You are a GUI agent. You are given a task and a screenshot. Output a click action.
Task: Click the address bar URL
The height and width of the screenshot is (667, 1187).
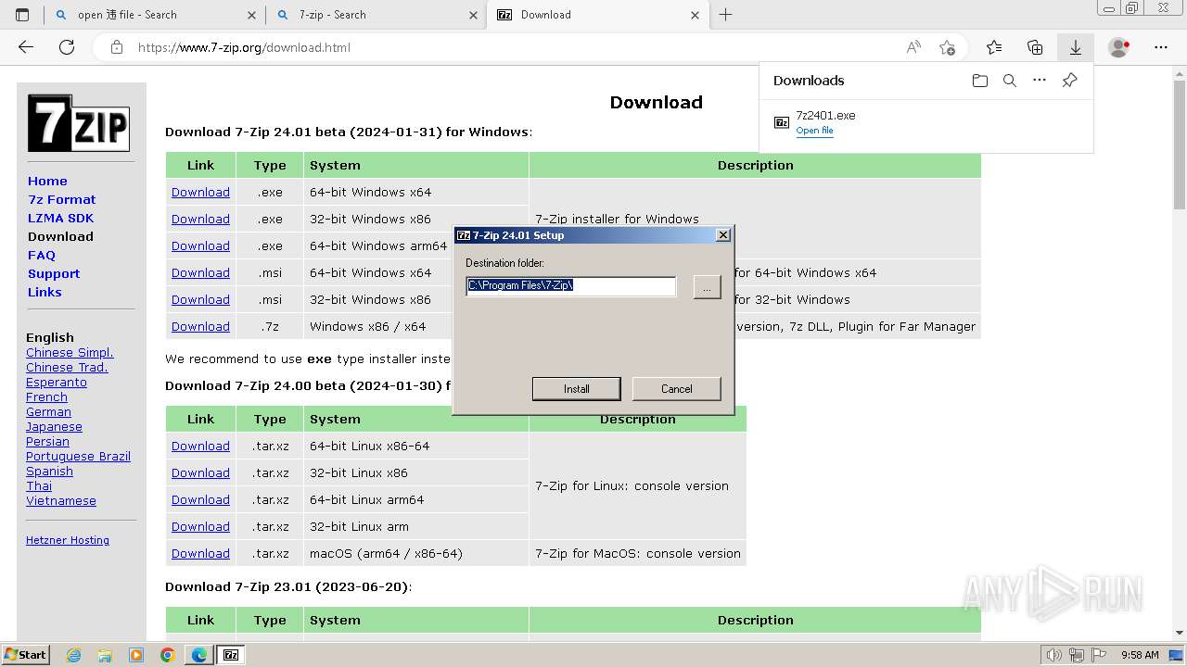click(x=245, y=47)
